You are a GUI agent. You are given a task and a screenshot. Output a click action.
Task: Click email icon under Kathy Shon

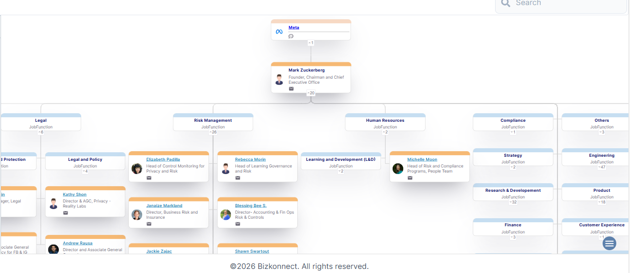[x=65, y=213]
